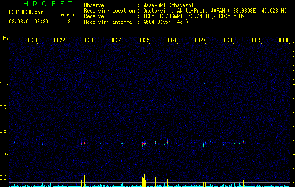The width and height of the screenshot is (295, 187).
Task: Click the observer name Masayuki Kobayashi
Action: point(168,5)
